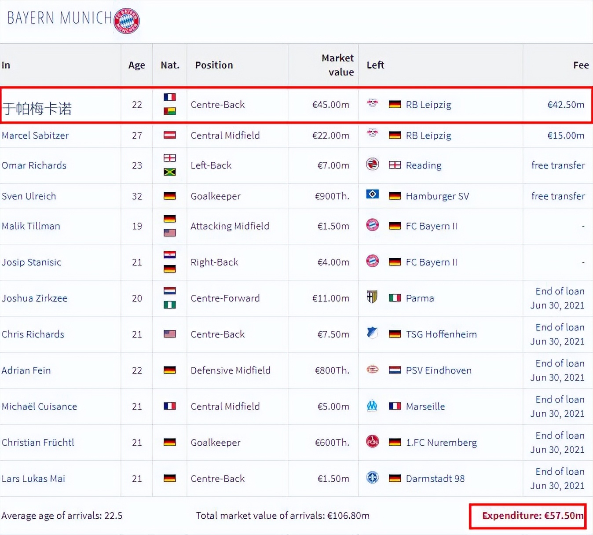Click the €15.00m fee for Marcel Sabitzer
Screen dimensions: 593x535
[x=566, y=136]
